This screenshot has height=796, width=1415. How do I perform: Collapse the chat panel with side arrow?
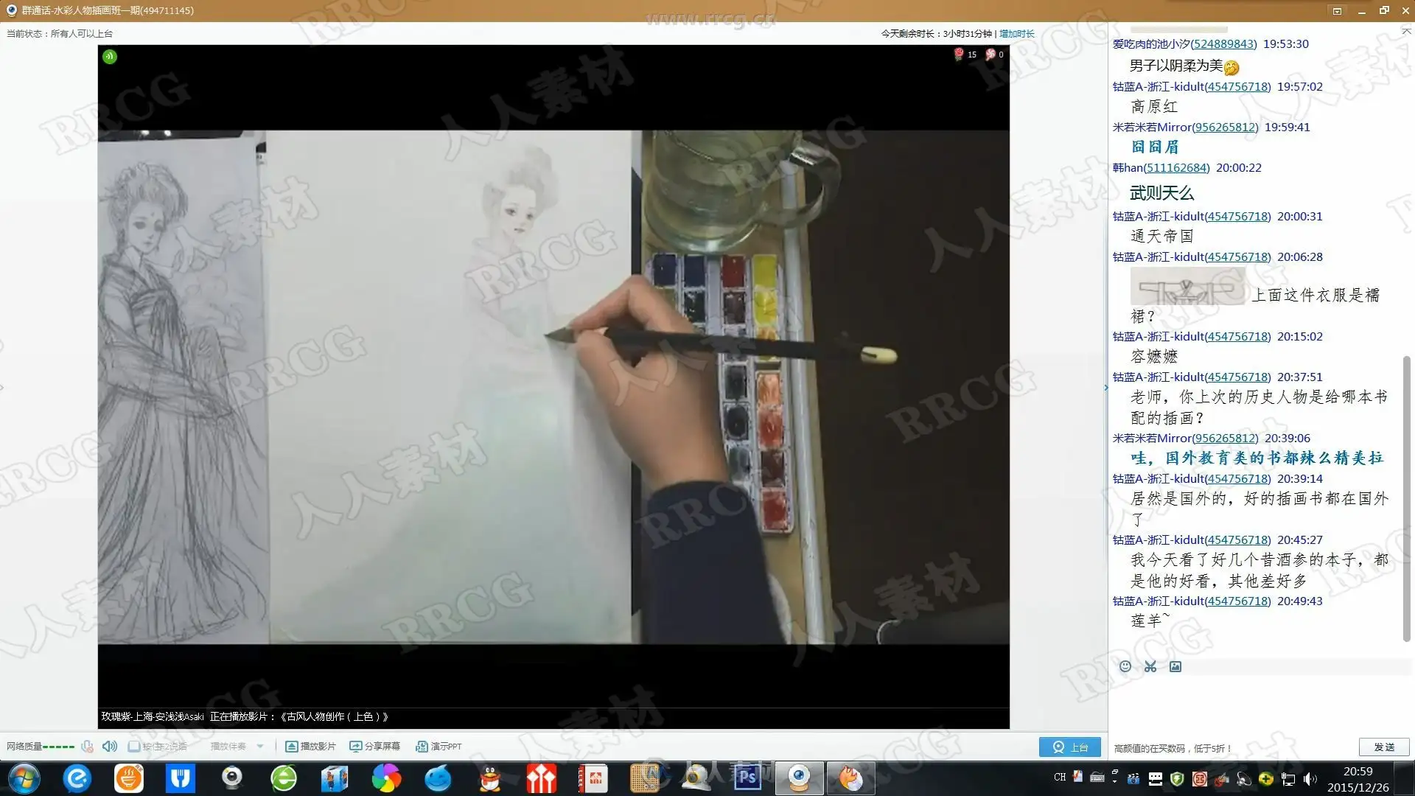click(x=1105, y=388)
